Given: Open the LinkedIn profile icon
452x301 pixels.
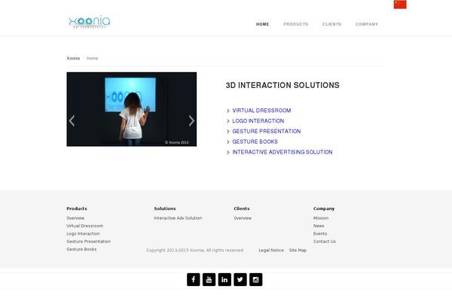Looking at the screenshot, I should tap(224, 279).
